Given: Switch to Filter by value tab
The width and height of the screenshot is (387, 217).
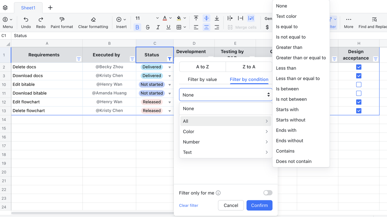Looking at the screenshot, I should [202, 79].
